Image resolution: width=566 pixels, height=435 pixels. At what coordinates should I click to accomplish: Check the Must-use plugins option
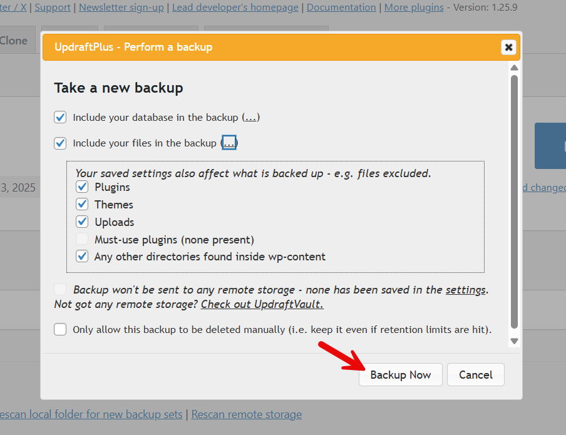82,239
